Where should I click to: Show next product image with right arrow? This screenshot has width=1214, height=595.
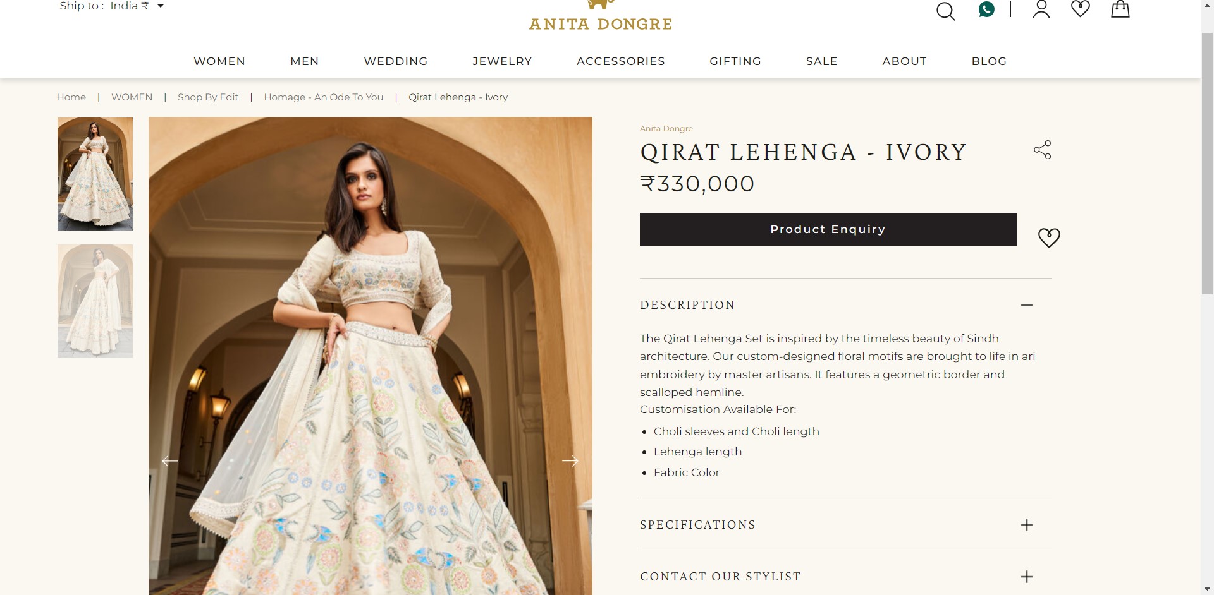[x=570, y=461]
